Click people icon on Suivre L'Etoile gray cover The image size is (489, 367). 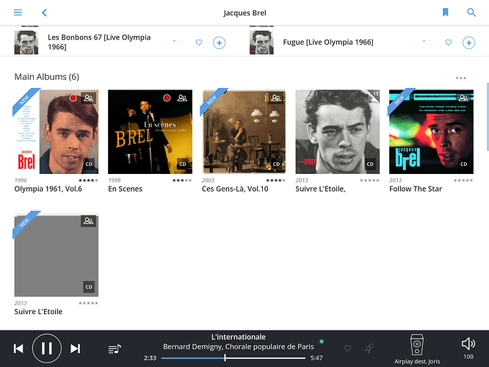click(89, 221)
